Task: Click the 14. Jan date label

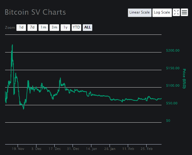Action: pos(91,149)
